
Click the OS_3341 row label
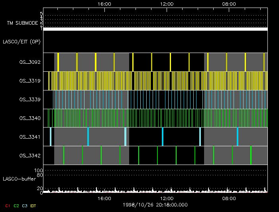tap(30, 137)
